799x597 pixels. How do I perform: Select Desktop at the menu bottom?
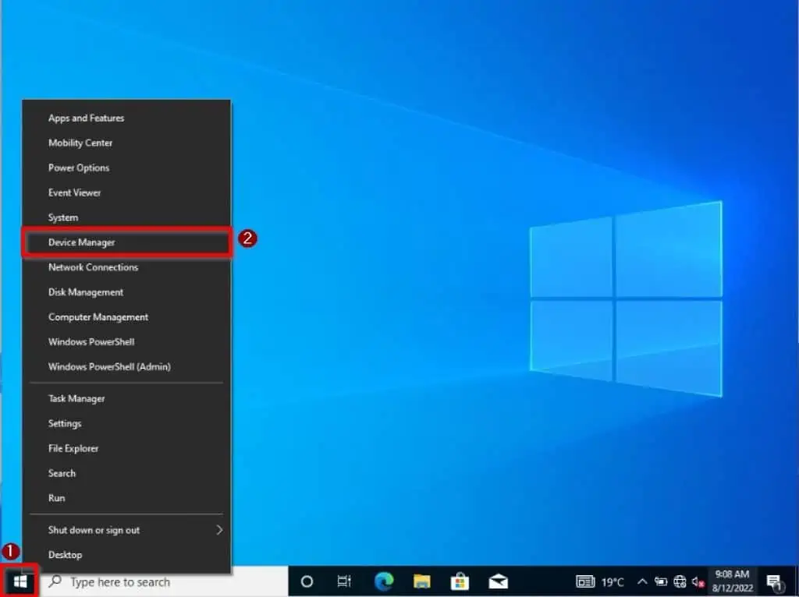[x=126, y=555]
